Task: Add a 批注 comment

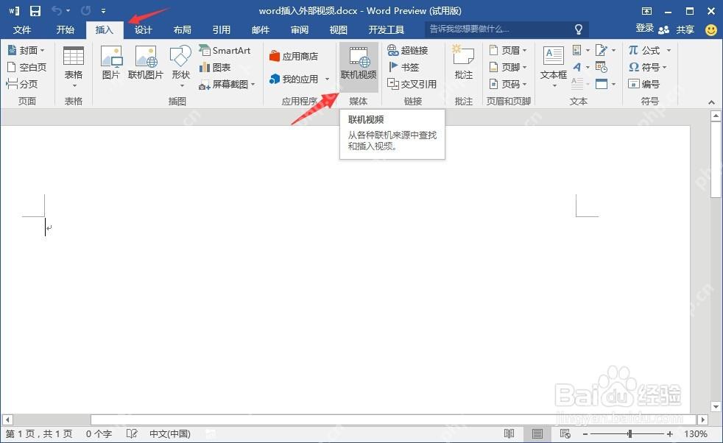Action: (x=463, y=63)
